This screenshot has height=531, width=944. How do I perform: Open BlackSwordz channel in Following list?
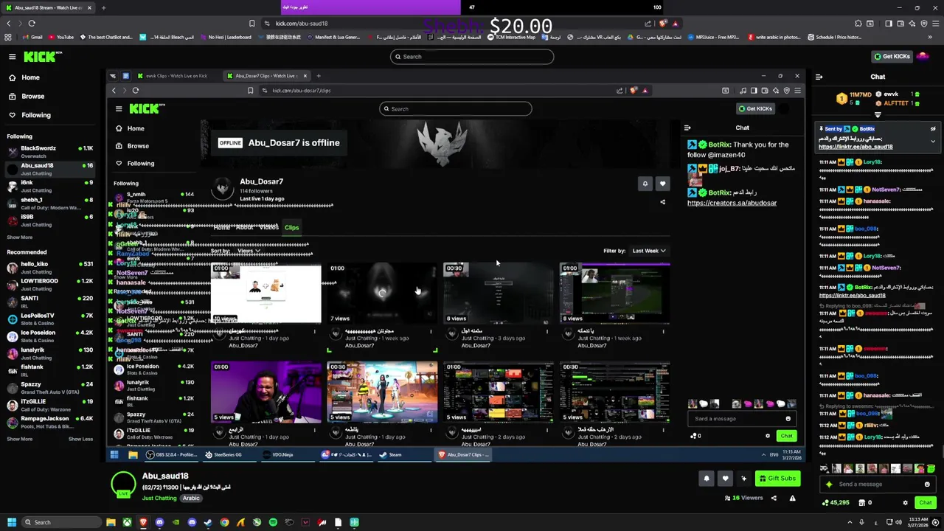point(49,151)
